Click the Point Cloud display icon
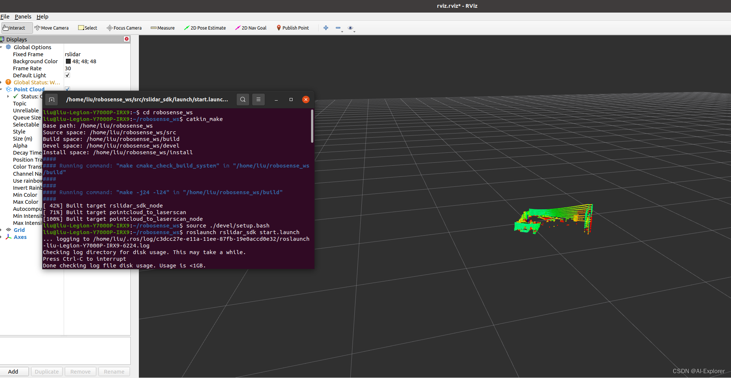The width and height of the screenshot is (731, 378). (9, 89)
